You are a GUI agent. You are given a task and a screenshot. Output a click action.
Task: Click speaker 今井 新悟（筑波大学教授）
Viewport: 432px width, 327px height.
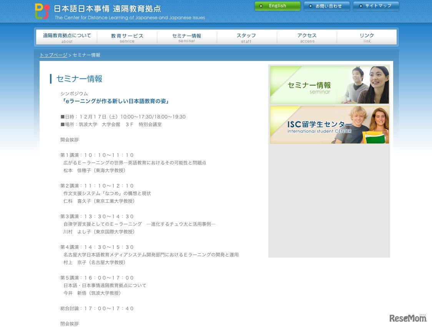click(92, 293)
